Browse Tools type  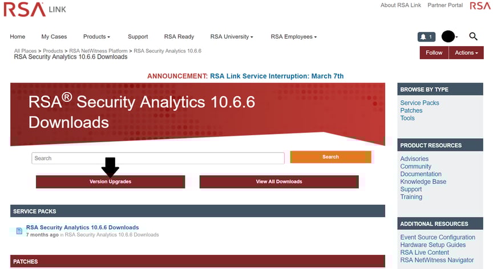pos(407,118)
